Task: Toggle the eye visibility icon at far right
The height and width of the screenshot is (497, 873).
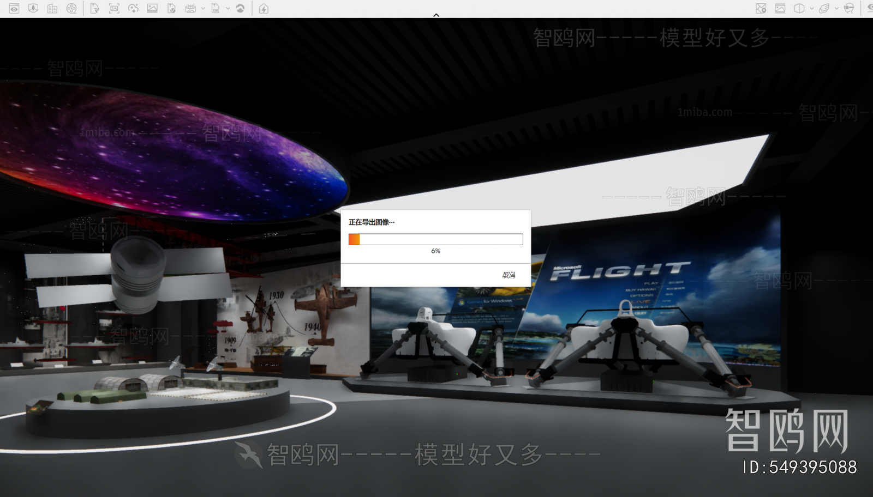Action: 869,9
